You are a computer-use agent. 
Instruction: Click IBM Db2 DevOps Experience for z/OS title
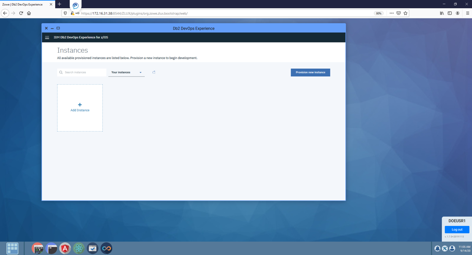pyautogui.click(x=80, y=37)
